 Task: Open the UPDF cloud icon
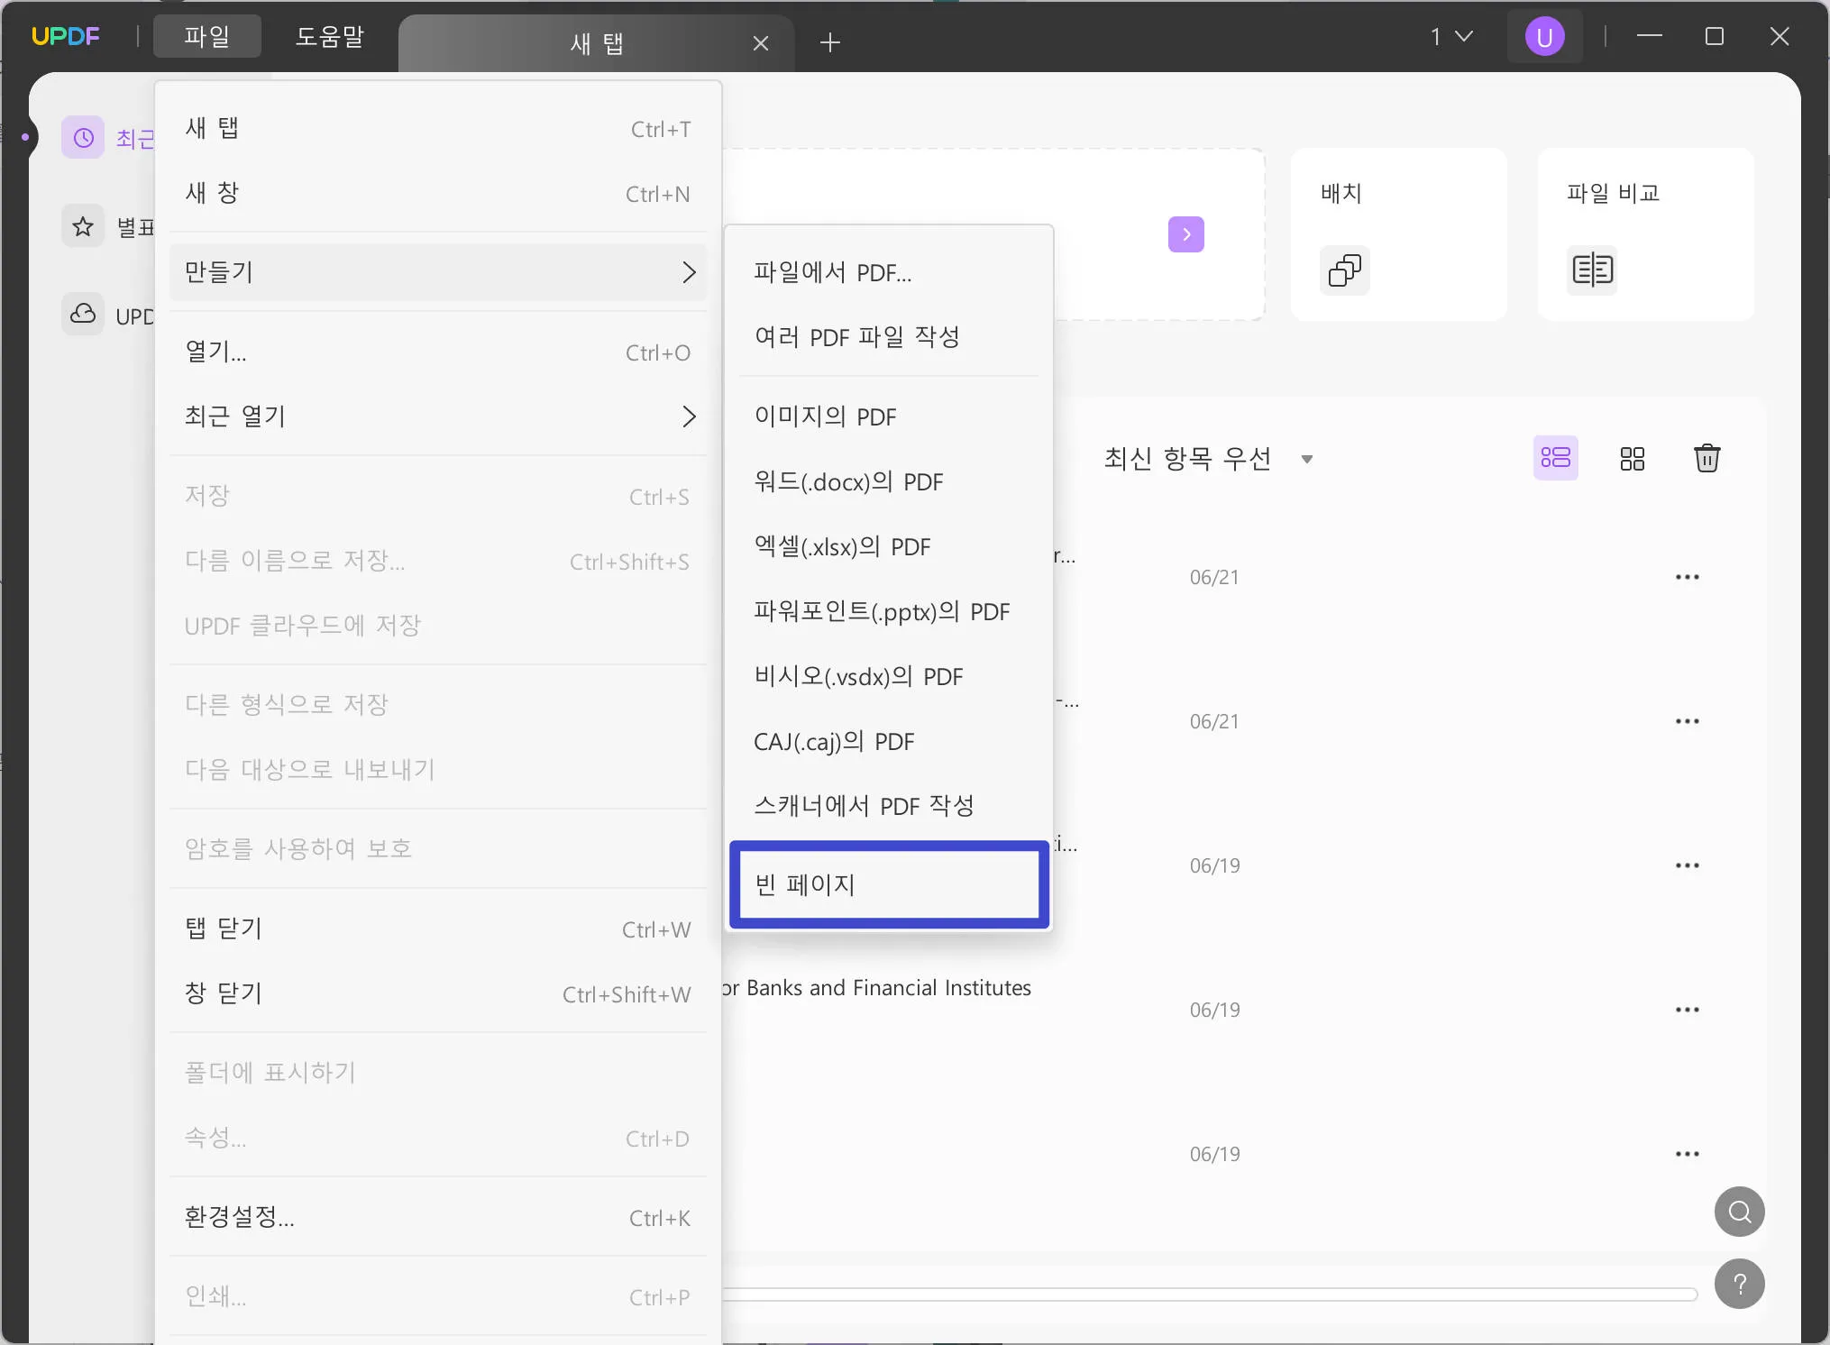pos(83,315)
